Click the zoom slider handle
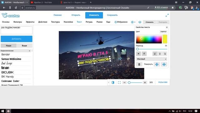200x113 pixels. (129, 83)
